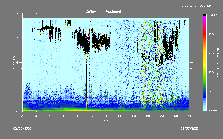Image resolution: width=223 pixels, height=139 pixels.
Task: Click the x-axis time label '6:'
Action: (64, 116)
